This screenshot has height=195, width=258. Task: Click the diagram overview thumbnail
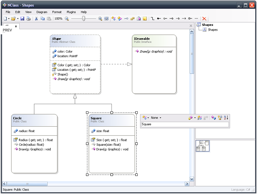click(x=202, y=146)
